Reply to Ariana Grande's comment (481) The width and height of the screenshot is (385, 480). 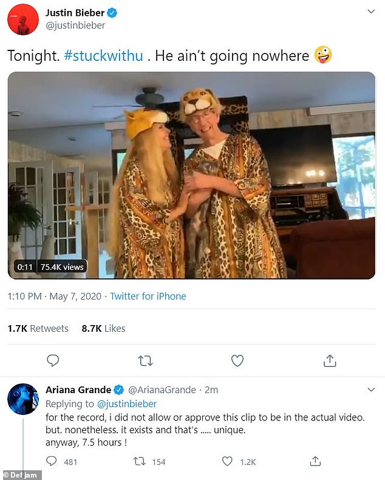tap(53, 461)
